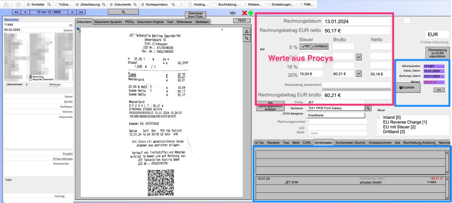Screen dimensions: 452x203
Task: Open the Weitere... menu
Action: [253, 4]
